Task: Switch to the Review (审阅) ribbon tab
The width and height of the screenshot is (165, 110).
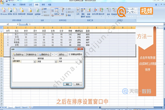Action: click(43, 5)
